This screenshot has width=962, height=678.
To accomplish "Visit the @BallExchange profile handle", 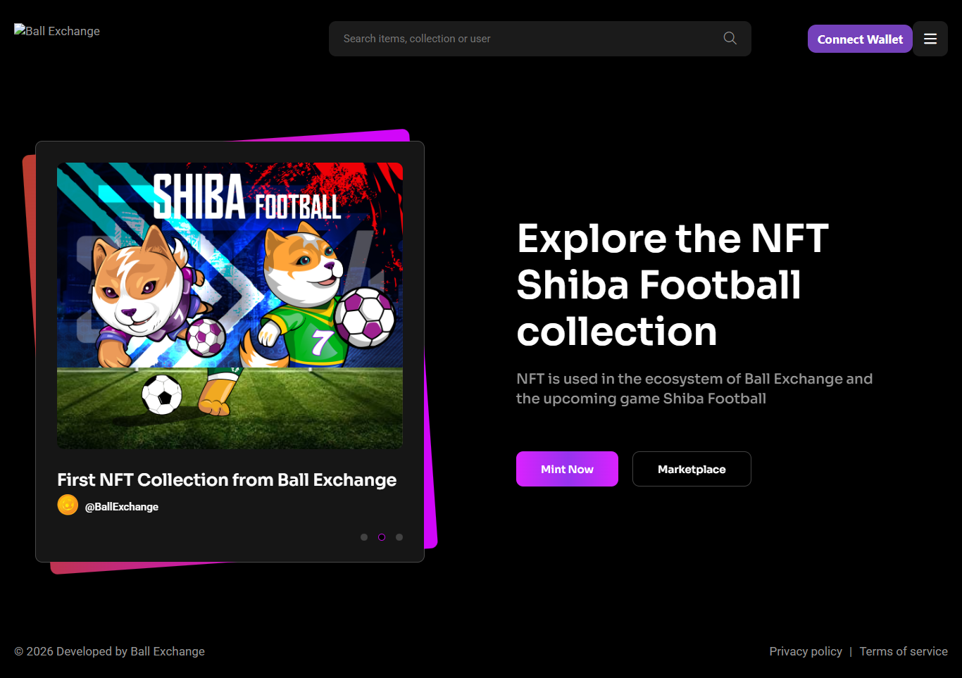I will (122, 507).
